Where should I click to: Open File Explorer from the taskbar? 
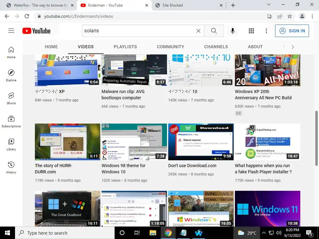(153, 233)
